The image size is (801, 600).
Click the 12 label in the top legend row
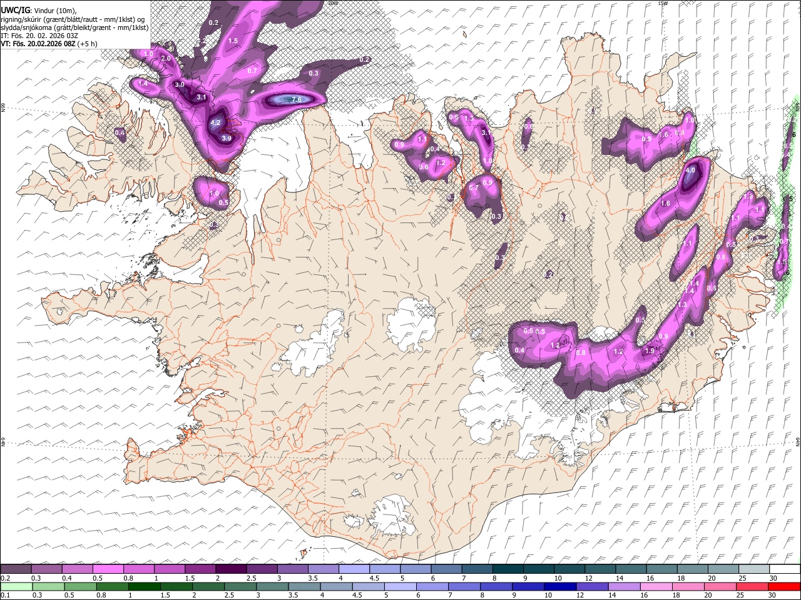(x=589, y=578)
